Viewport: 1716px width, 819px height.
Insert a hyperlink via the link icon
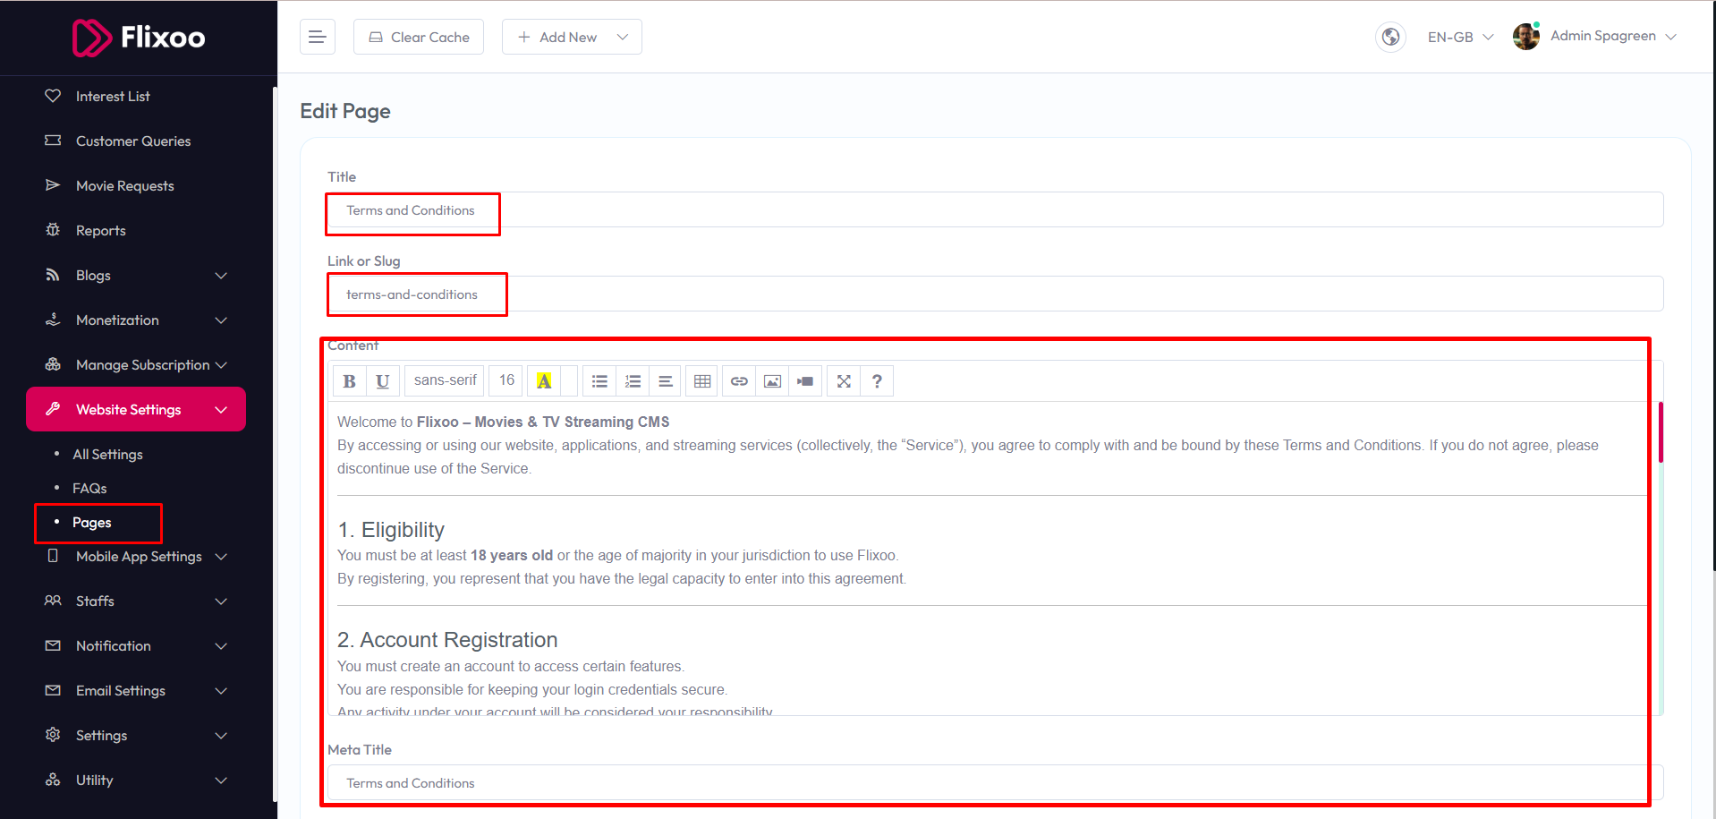click(739, 381)
